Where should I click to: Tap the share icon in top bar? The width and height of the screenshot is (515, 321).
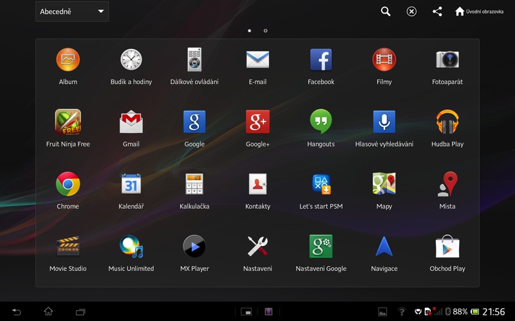click(437, 12)
